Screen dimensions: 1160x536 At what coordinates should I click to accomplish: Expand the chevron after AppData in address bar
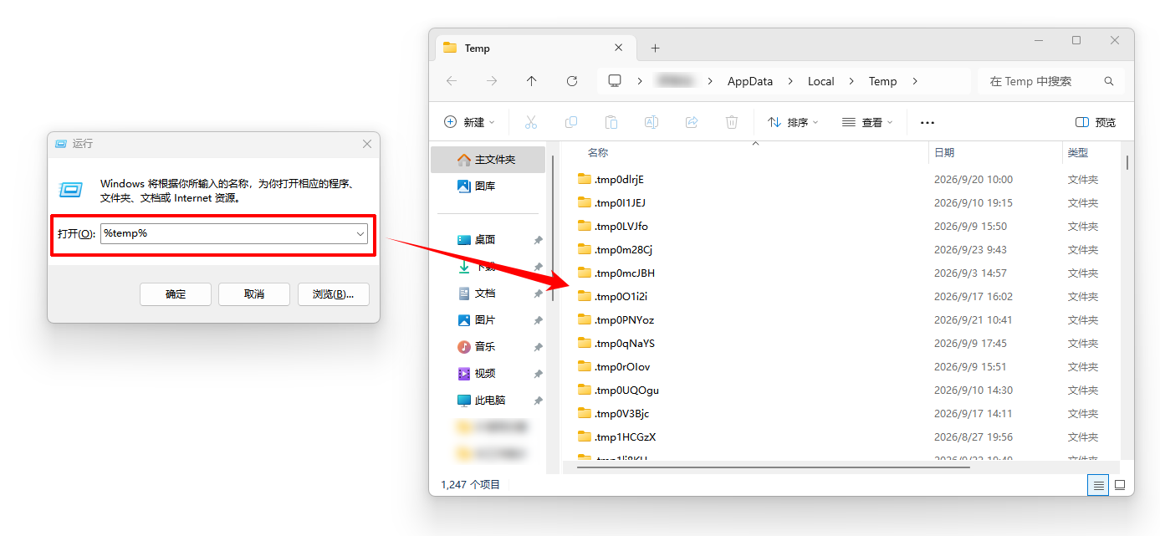[791, 81]
